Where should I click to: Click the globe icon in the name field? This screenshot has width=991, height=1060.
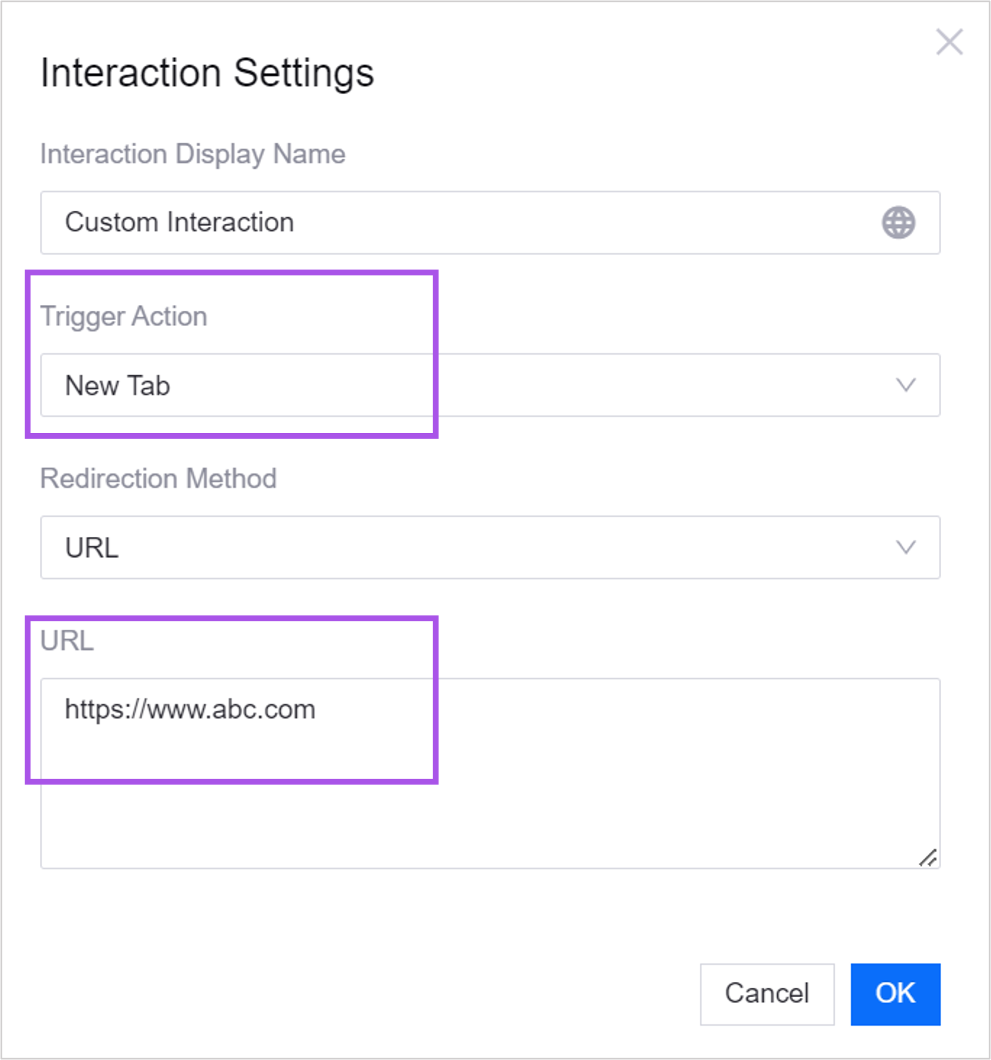coord(898,223)
